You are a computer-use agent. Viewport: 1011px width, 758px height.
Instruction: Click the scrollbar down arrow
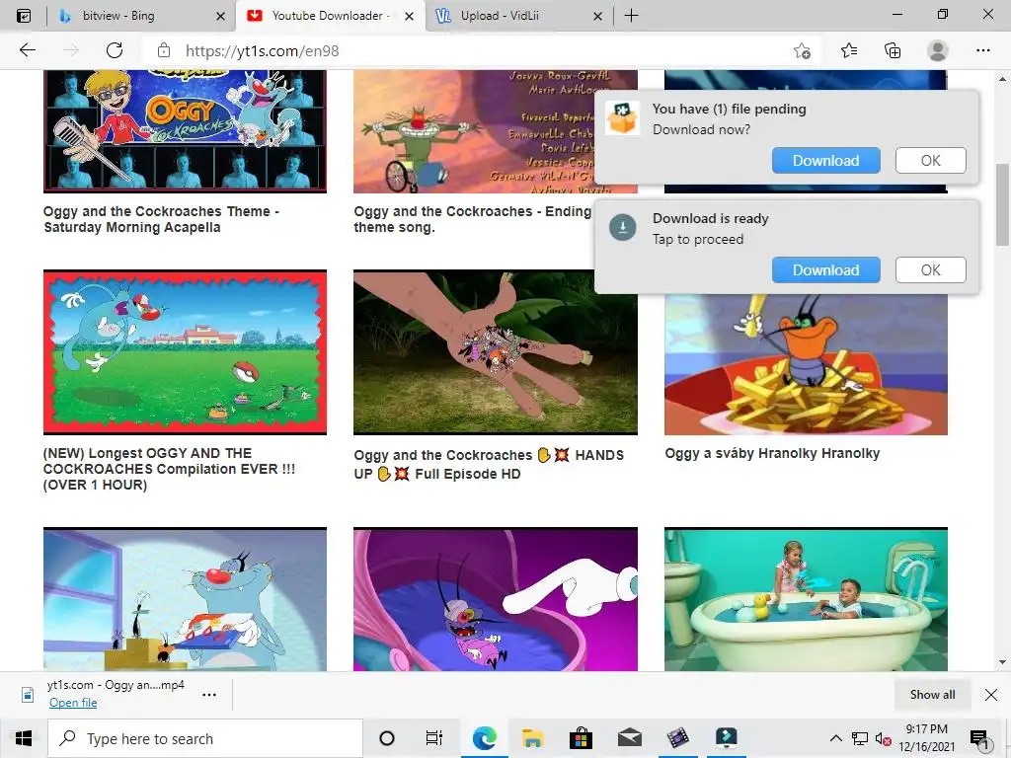[1002, 662]
